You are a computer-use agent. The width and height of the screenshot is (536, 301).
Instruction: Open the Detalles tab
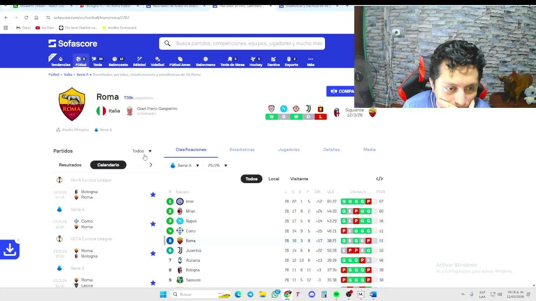331,150
